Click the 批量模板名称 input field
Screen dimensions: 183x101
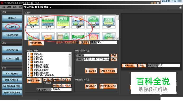[x=61, y=90]
